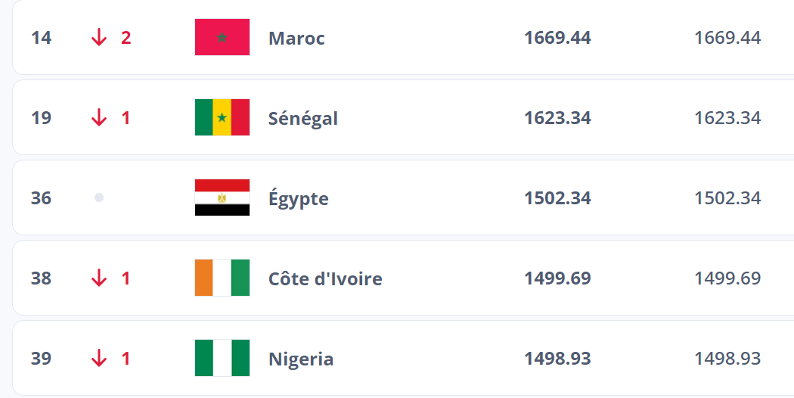Click rank number 38 for Côte d'Ivoire
The height and width of the screenshot is (398, 794).
point(42,278)
